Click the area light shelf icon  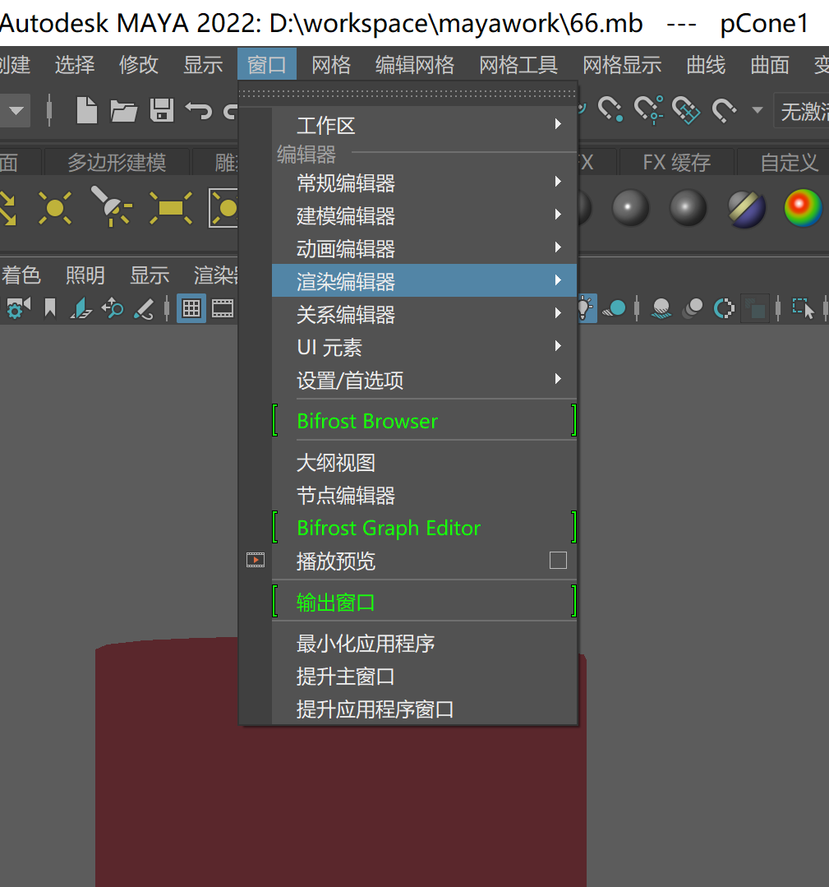tap(171, 208)
